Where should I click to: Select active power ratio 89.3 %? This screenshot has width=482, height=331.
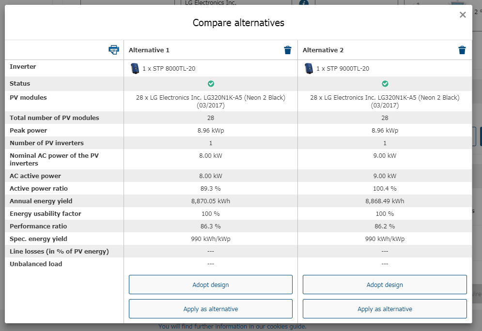(211, 189)
